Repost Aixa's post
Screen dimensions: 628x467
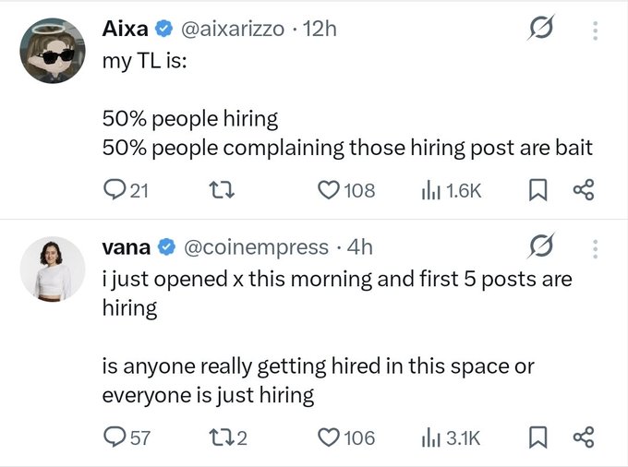(x=223, y=191)
